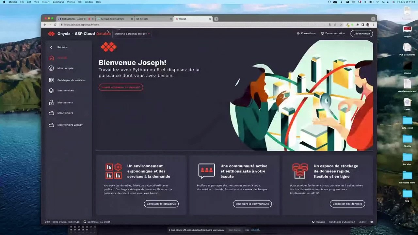Open Mes secrets lock icon
The height and width of the screenshot is (235, 418).
[51, 102]
